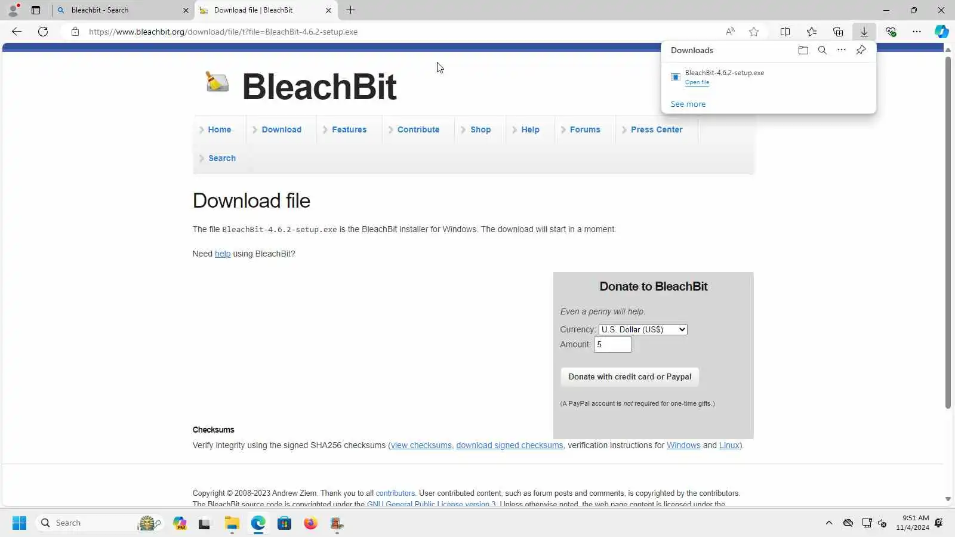955x537 pixels.
Task: Click the page vertical scrollbar
Action: tap(948, 233)
